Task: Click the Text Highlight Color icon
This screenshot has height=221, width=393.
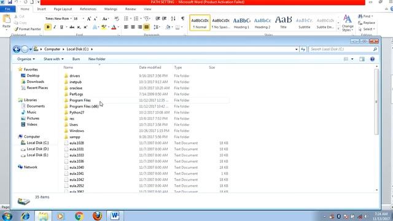Action: click(x=103, y=27)
